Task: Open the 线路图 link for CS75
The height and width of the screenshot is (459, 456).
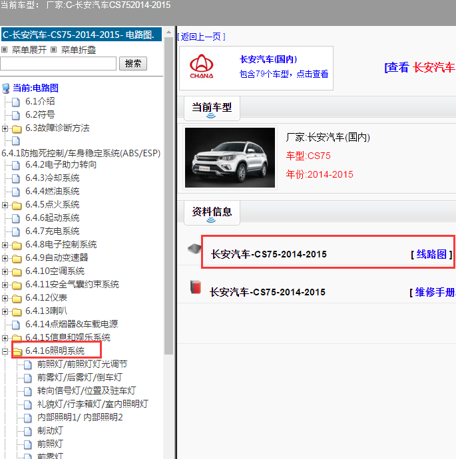Action: pyautogui.click(x=431, y=254)
